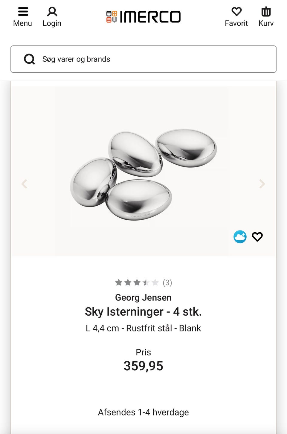Screen dimensions: 287x434
Task: Click the search magnifier icon
Action: tap(29, 59)
